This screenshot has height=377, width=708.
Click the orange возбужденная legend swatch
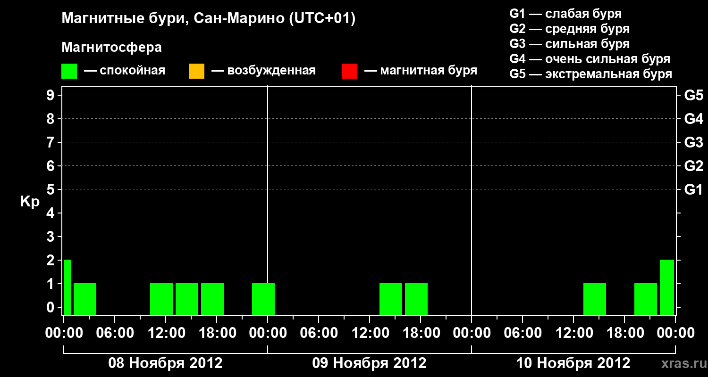click(x=196, y=71)
